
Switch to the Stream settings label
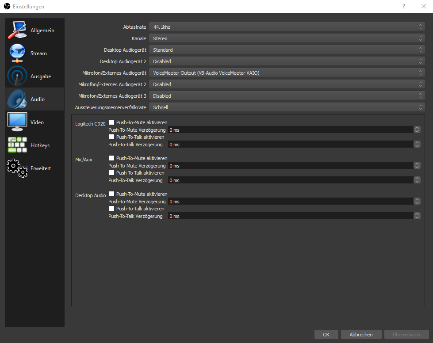[x=38, y=53]
